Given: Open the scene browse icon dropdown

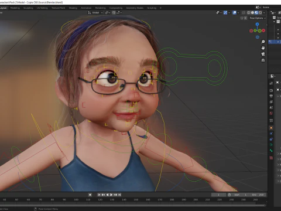Looking at the screenshot, I should (x=258, y=7).
